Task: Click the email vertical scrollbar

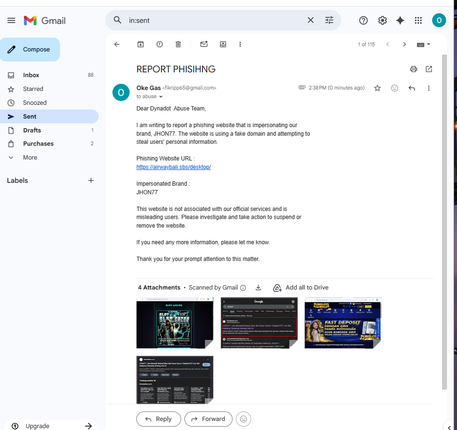Action: (x=445, y=222)
